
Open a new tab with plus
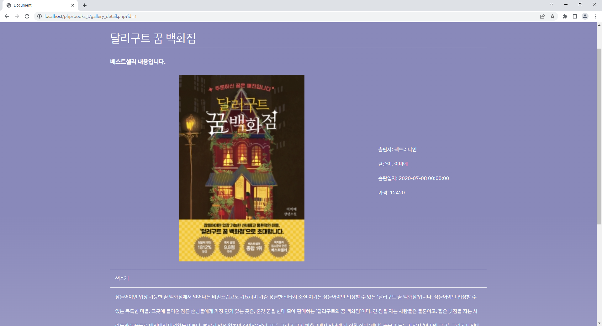coord(85,5)
